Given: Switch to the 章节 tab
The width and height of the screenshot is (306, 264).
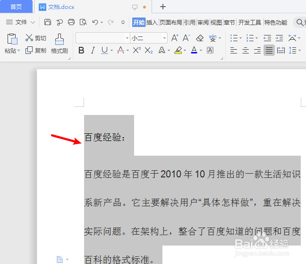Looking at the screenshot, I should tap(229, 23).
